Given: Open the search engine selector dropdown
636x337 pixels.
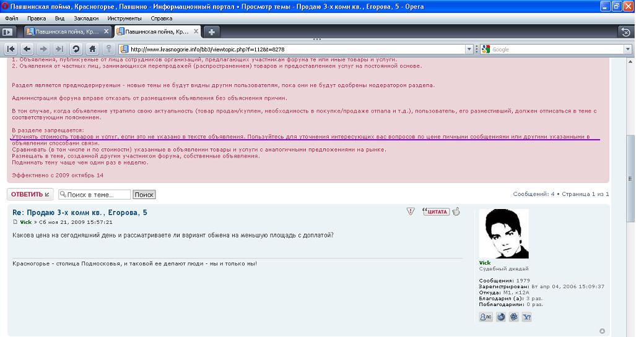Looking at the screenshot, I should [486, 49].
